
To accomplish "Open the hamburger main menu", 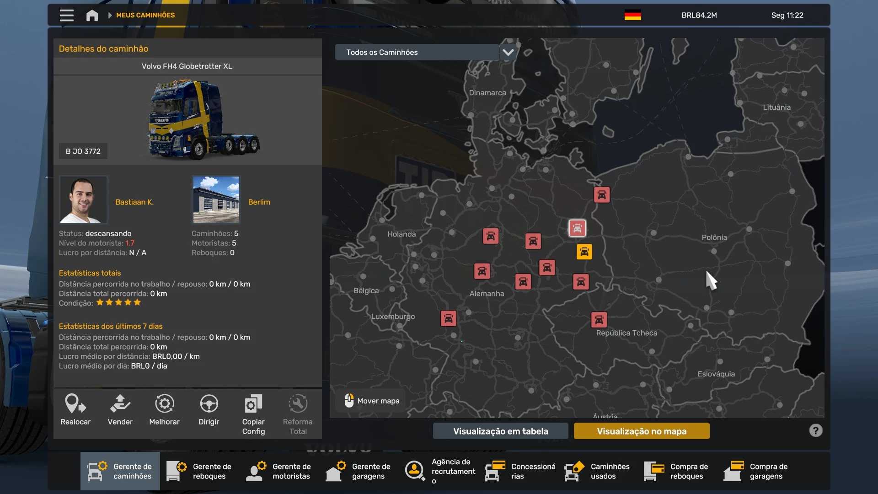I will [66, 15].
